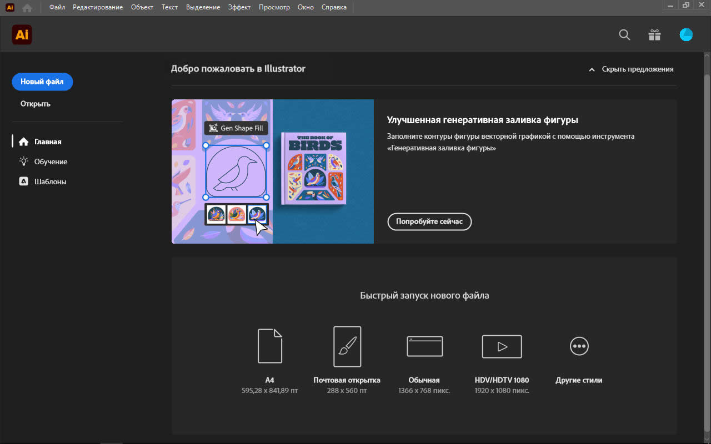This screenshot has width=711, height=444.
Task: Open the Эффект menu
Action: (239, 7)
